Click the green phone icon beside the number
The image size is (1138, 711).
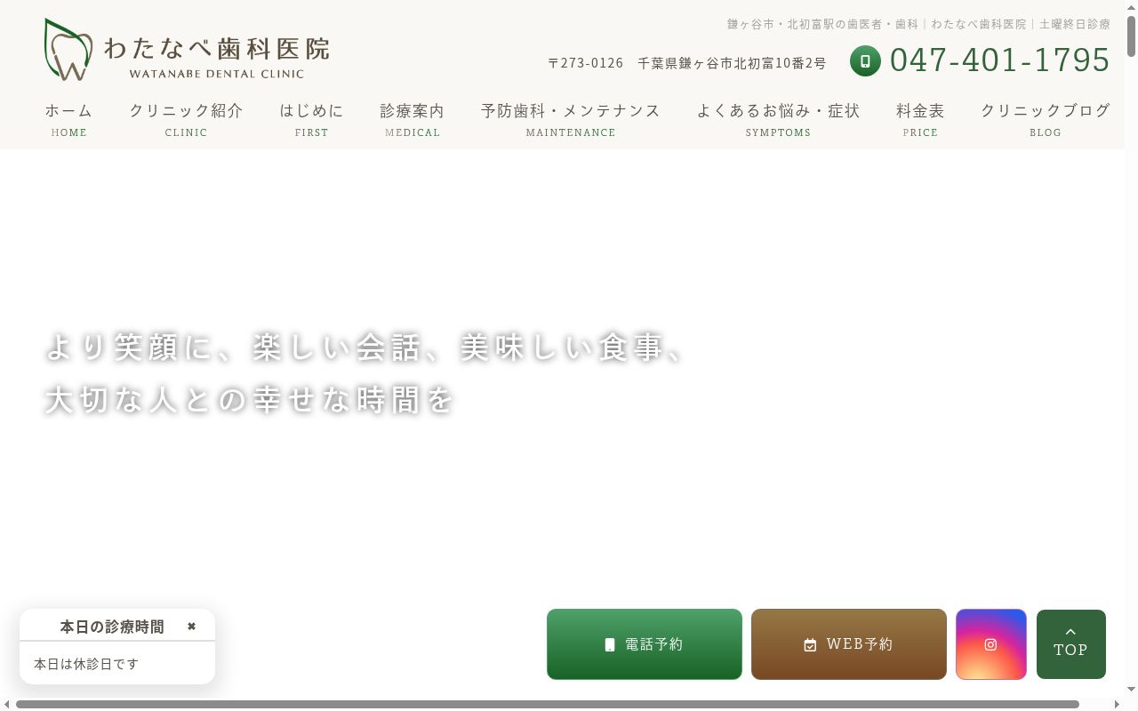(865, 60)
